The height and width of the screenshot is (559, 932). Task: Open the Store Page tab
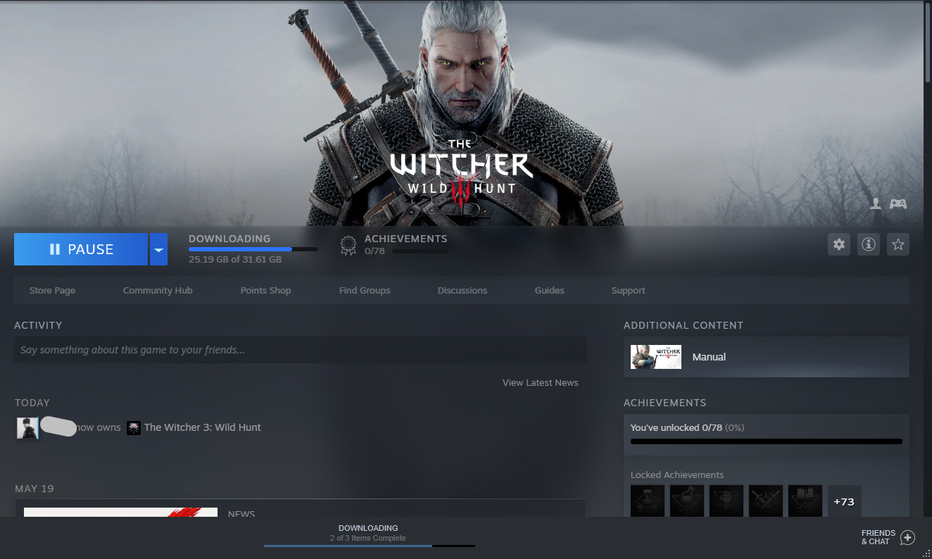pyautogui.click(x=52, y=291)
